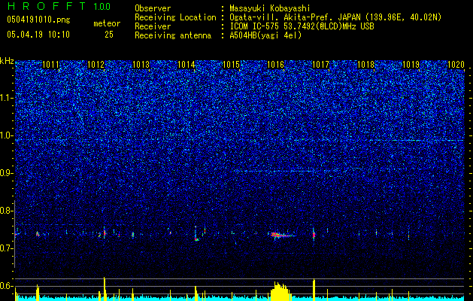Click the 1013 time marker

click(141, 65)
